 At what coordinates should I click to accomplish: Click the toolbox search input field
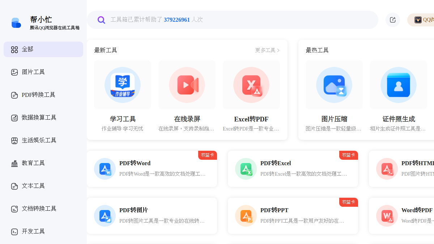click(233, 20)
